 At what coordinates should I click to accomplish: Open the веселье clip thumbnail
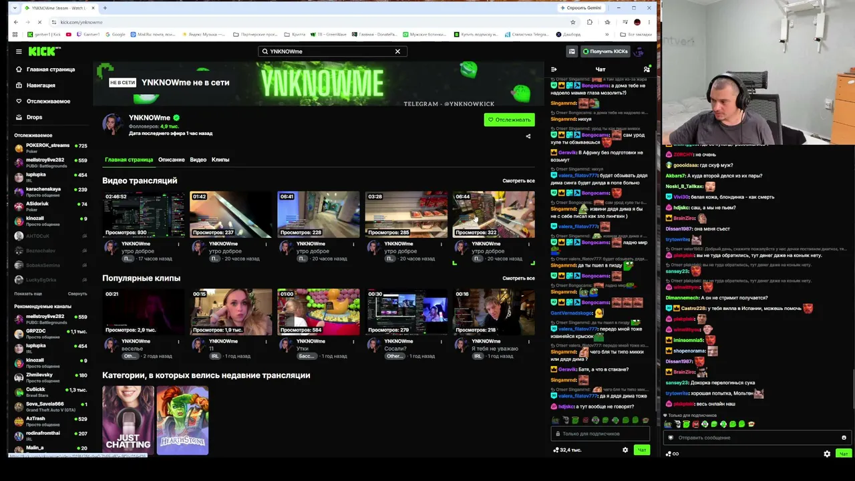point(144,312)
